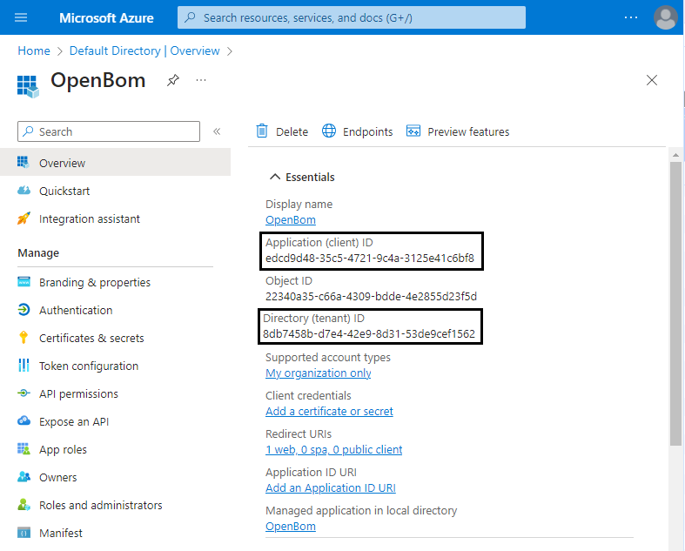Click the Authentication arrow icon
Image resolution: width=685 pixels, height=551 pixels.
pyautogui.click(x=24, y=309)
